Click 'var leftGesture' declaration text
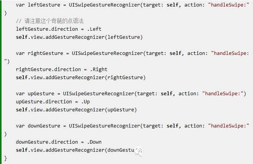253x164 pixels. 38,5
